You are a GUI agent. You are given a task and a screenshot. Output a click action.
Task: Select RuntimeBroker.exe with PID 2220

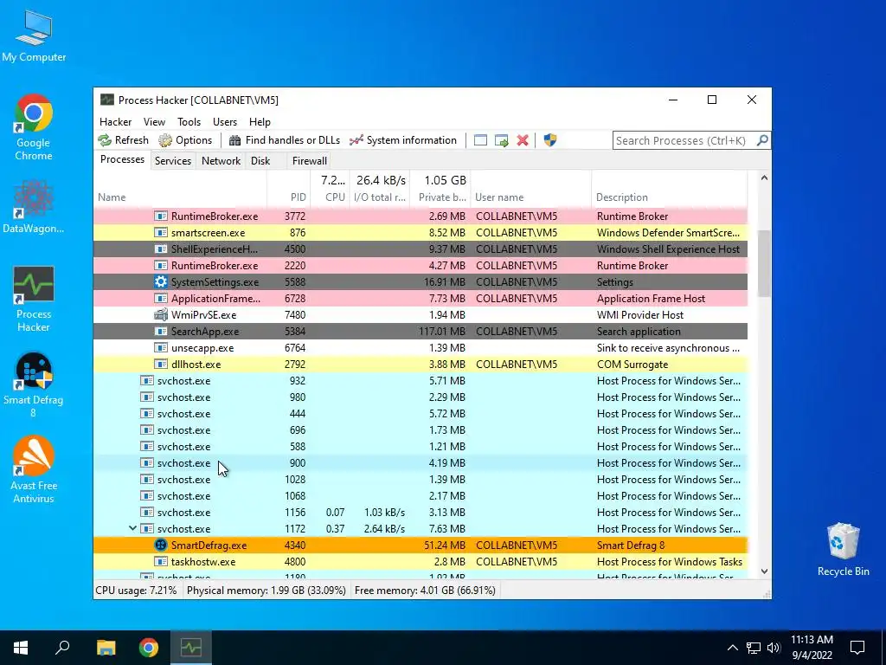(421, 265)
